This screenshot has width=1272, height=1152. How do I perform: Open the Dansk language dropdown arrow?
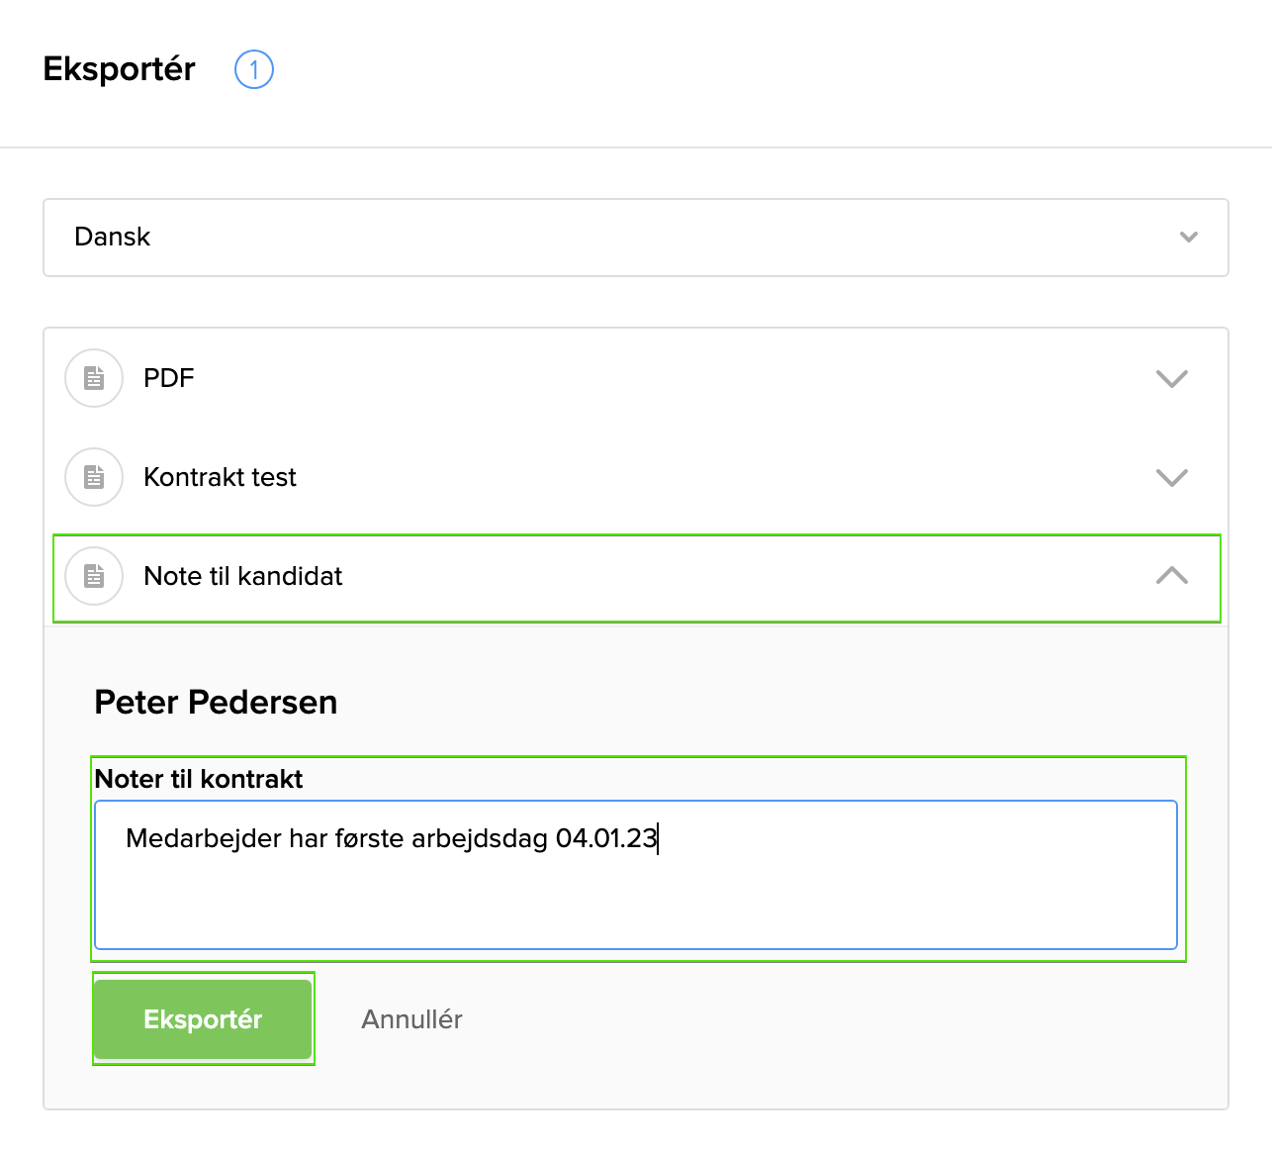(x=1189, y=238)
